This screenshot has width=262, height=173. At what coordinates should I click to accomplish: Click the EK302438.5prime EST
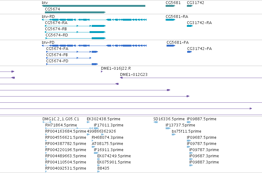point(88,122)
